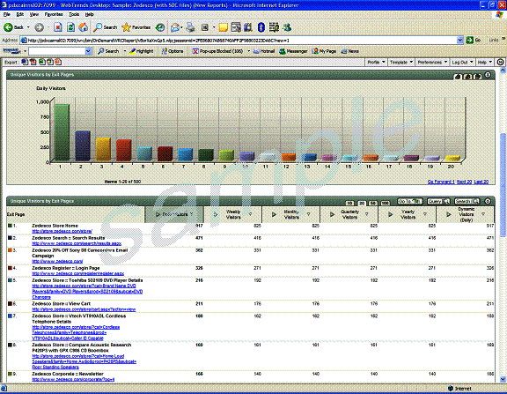Click the Go Forward 1 link
Screen dimensions: 507x394
441,182
